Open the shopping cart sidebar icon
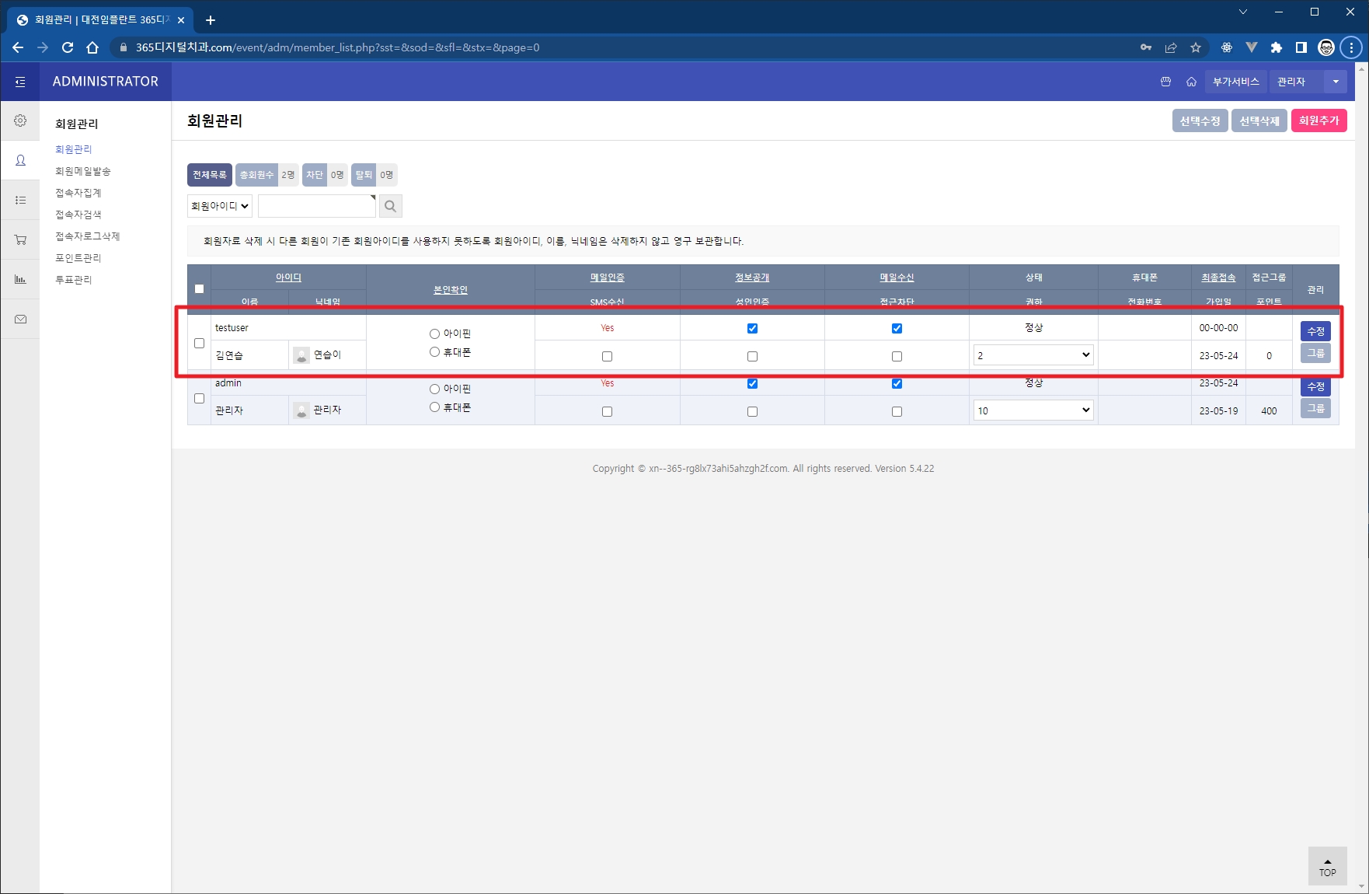This screenshot has width=1369, height=894. [20, 239]
